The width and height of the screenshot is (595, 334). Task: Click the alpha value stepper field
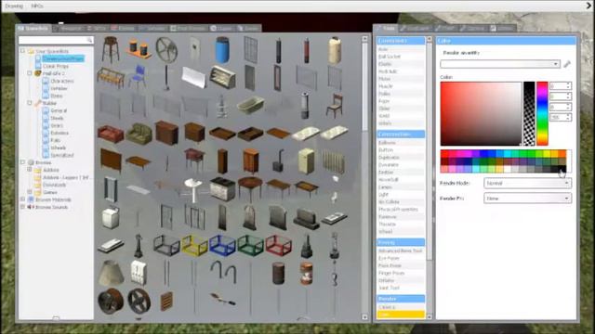click(560, 118)
